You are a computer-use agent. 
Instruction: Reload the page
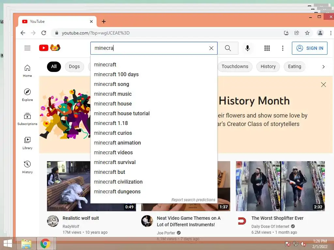pyautogui.click(x=44, y=33)
